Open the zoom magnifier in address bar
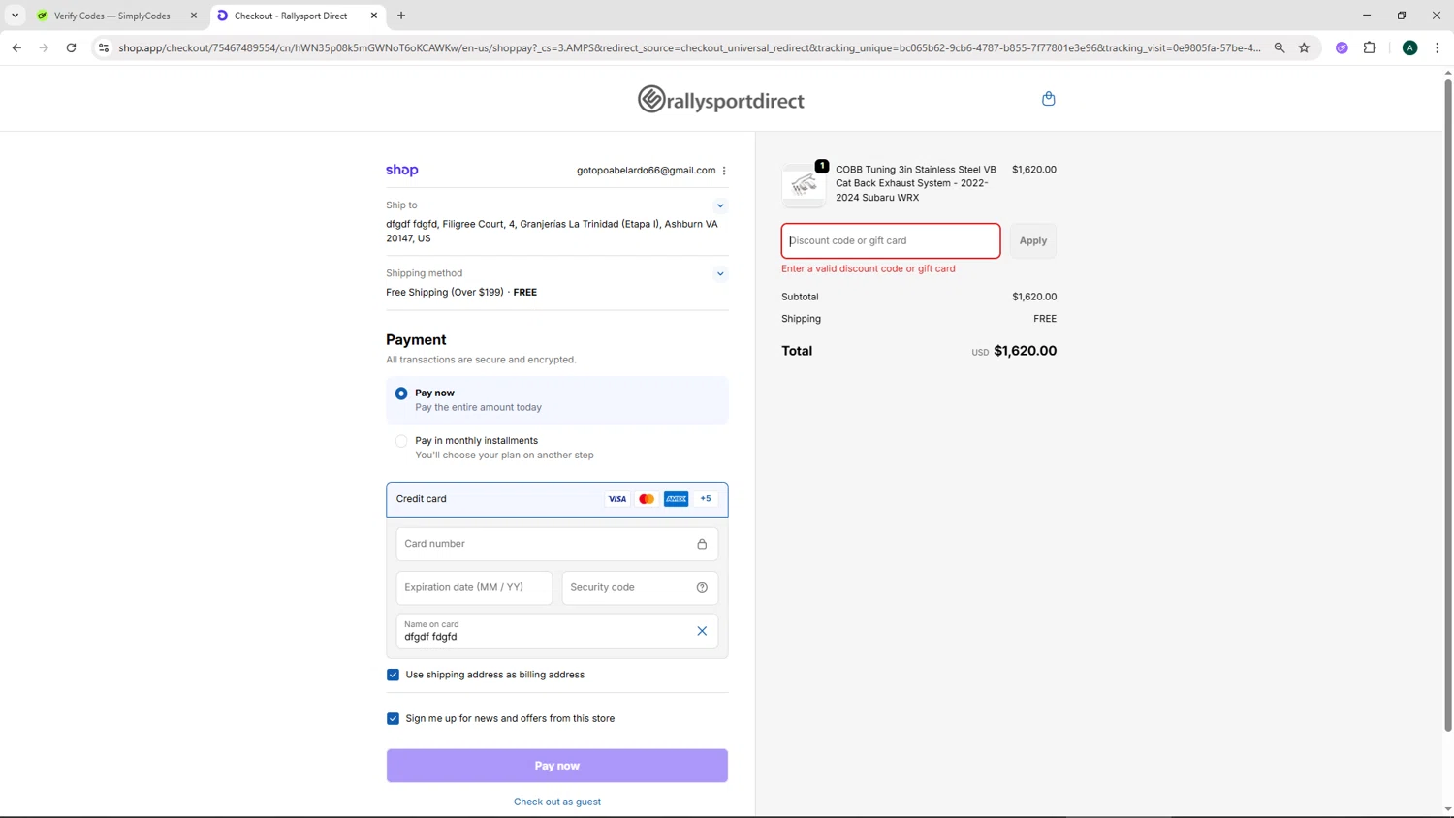This screenshot has height=818, width=1454. [1280, 47]
